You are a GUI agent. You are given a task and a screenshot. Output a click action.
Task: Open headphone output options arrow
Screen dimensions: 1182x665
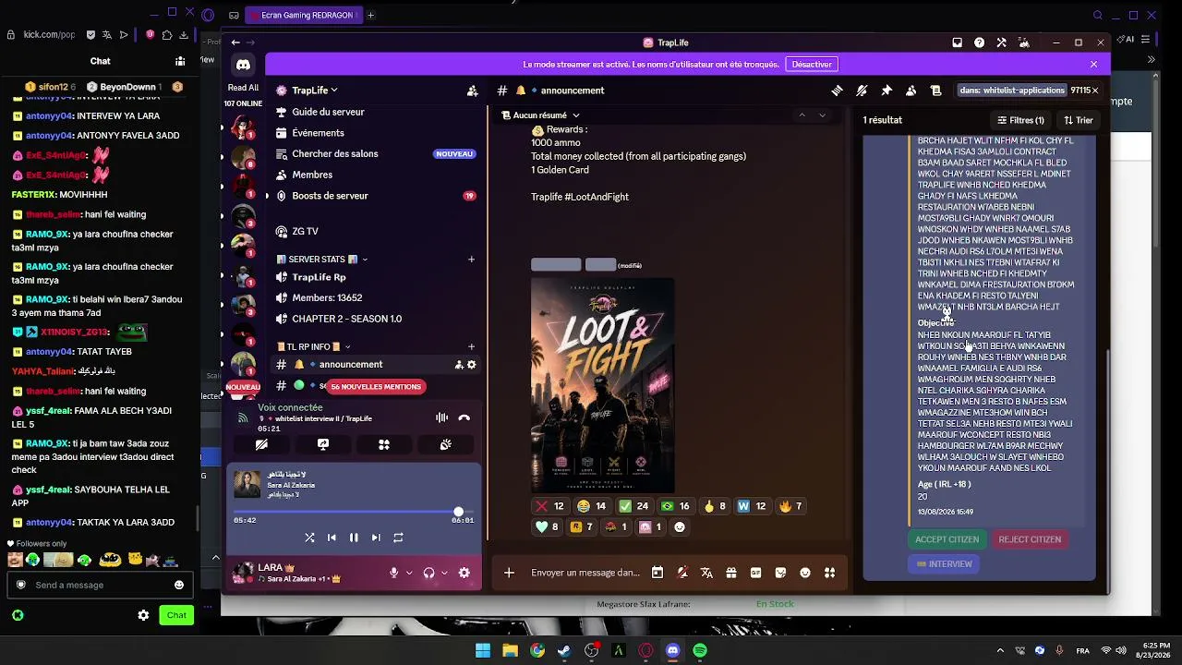pos(444,573)
